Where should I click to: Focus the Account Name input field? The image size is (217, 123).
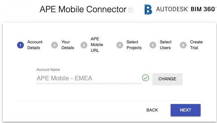(89, 78)
